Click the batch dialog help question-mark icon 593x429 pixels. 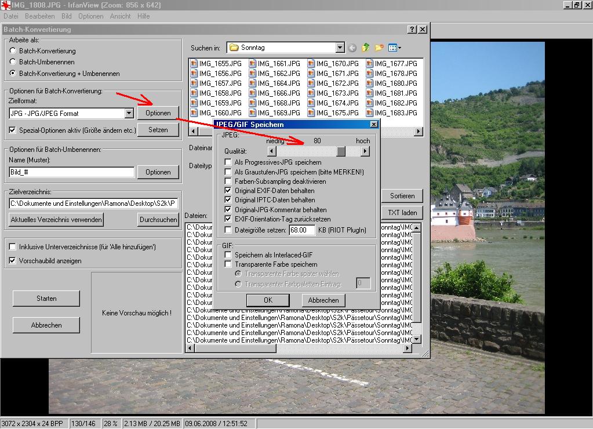click(412, 30)
